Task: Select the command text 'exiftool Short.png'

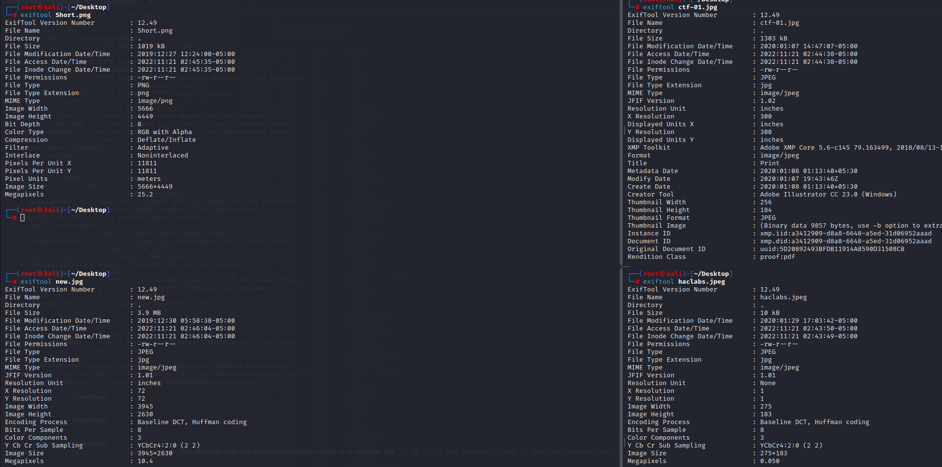Action: 56,15
